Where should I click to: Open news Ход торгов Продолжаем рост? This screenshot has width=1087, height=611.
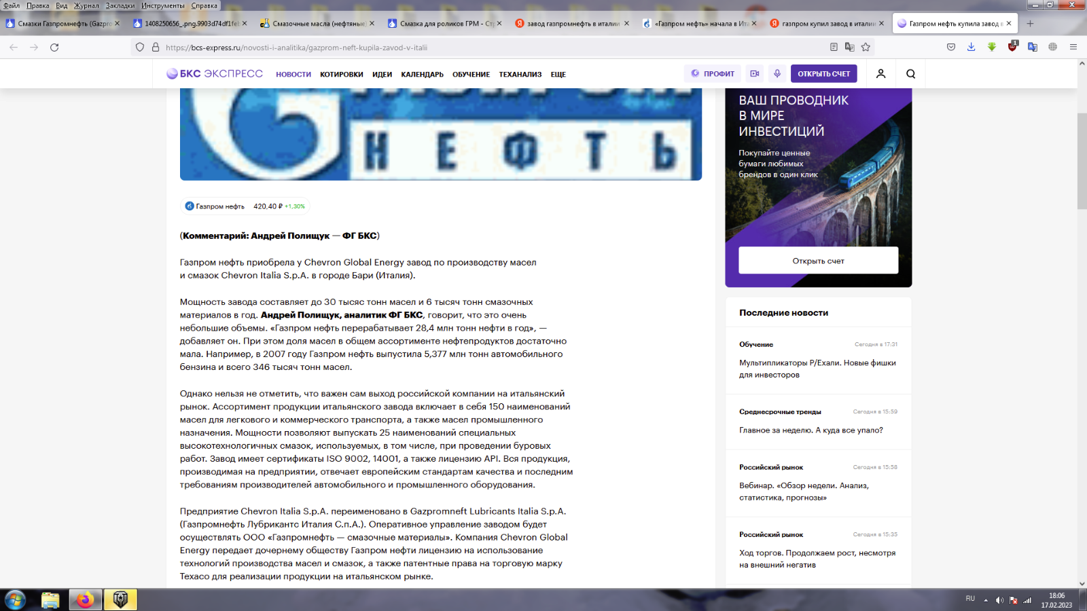[817, 559]
